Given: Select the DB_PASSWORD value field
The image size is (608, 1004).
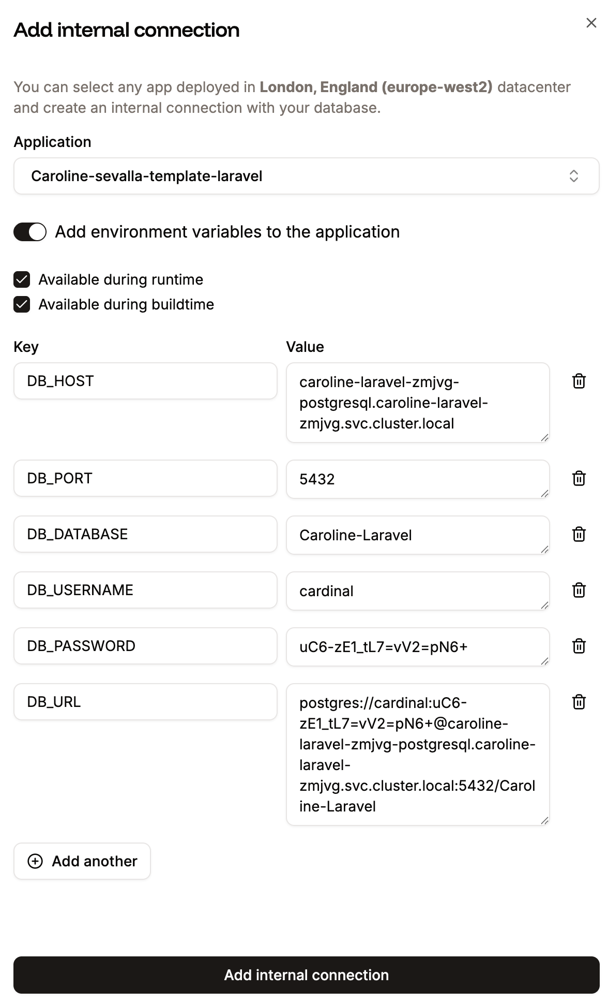Looking at the screenshot, I should [x=417, y=646].
